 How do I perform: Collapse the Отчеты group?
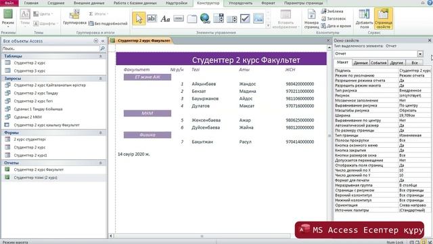click(100, 163)
